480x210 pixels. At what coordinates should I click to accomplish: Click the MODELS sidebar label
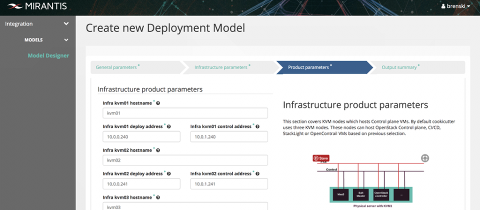[x=33, y=40]
